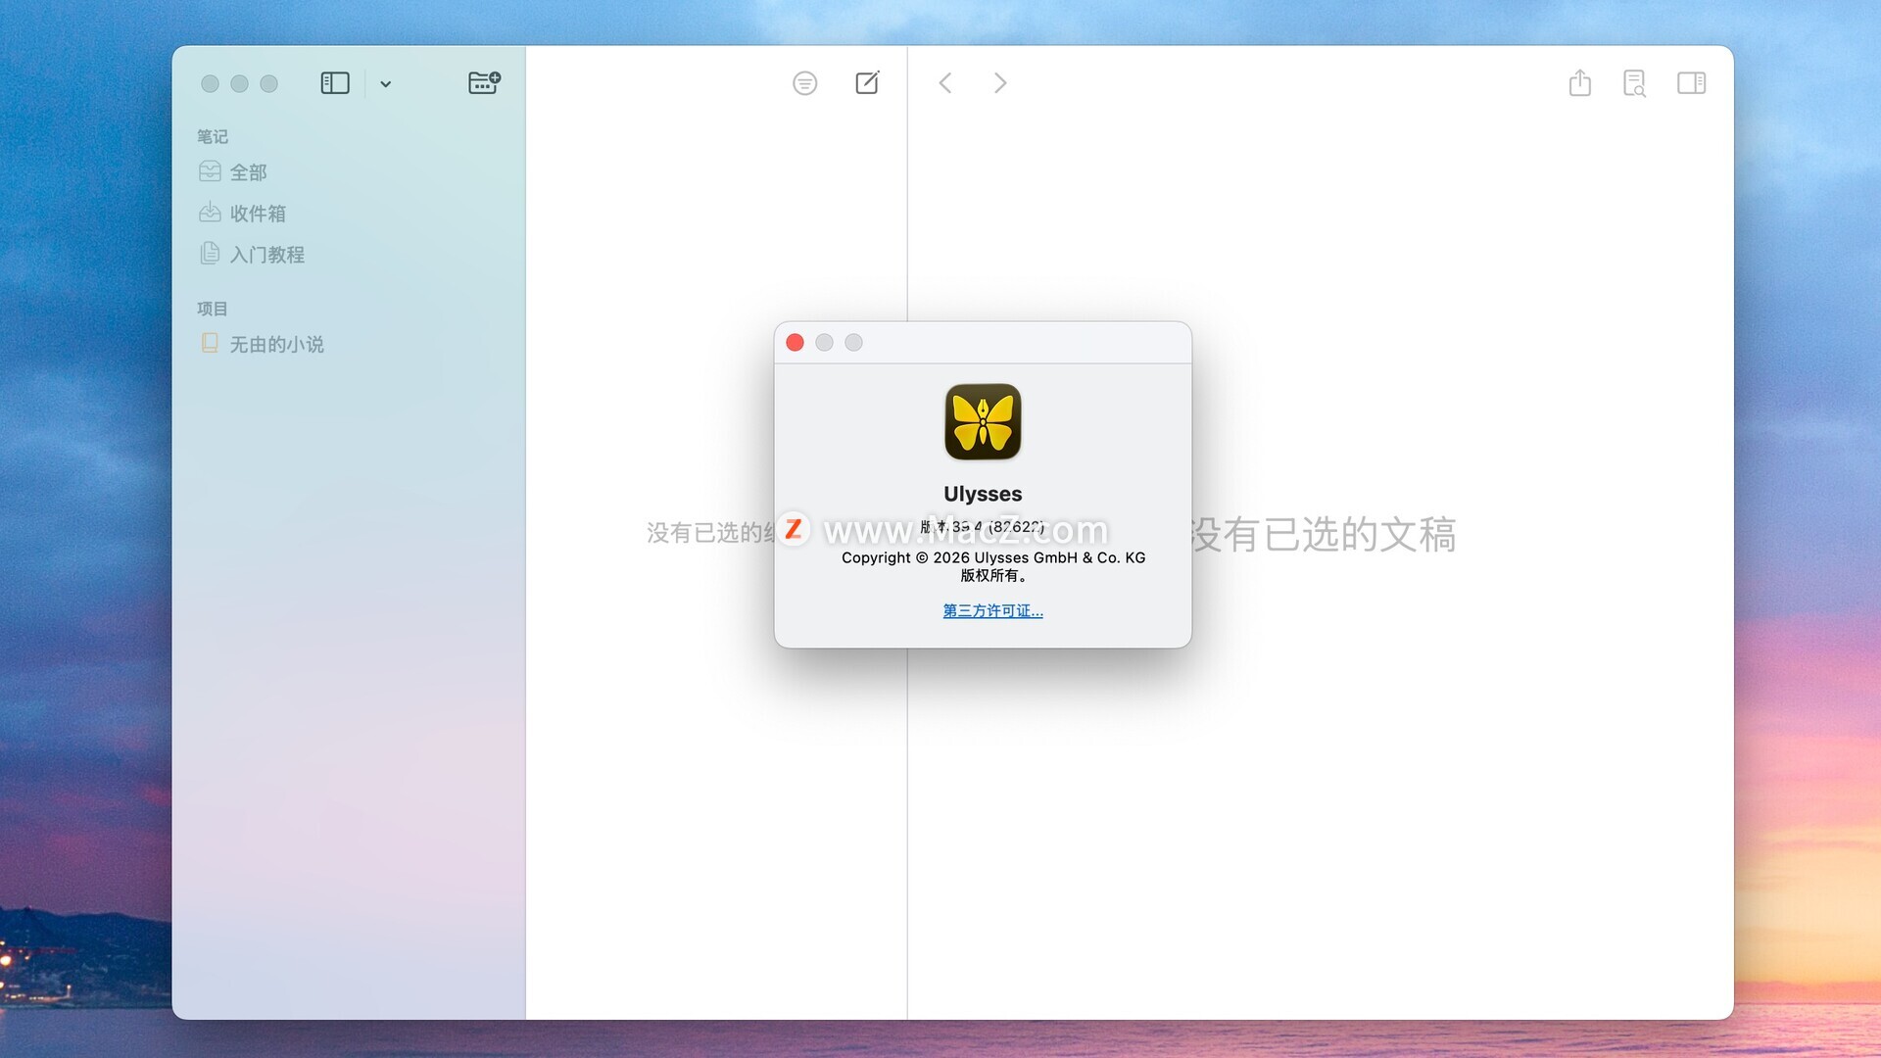Click the 第三方许可证 link

(992, 610)
